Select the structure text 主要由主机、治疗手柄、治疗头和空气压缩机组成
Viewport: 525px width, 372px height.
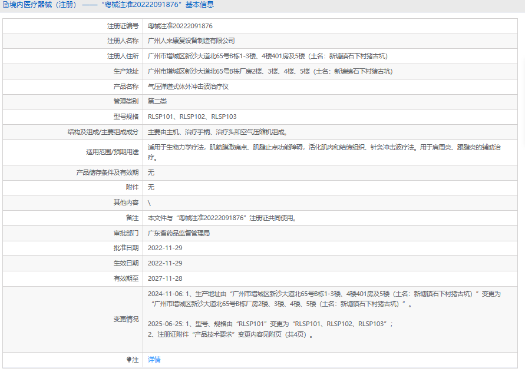tap(218, 132)
